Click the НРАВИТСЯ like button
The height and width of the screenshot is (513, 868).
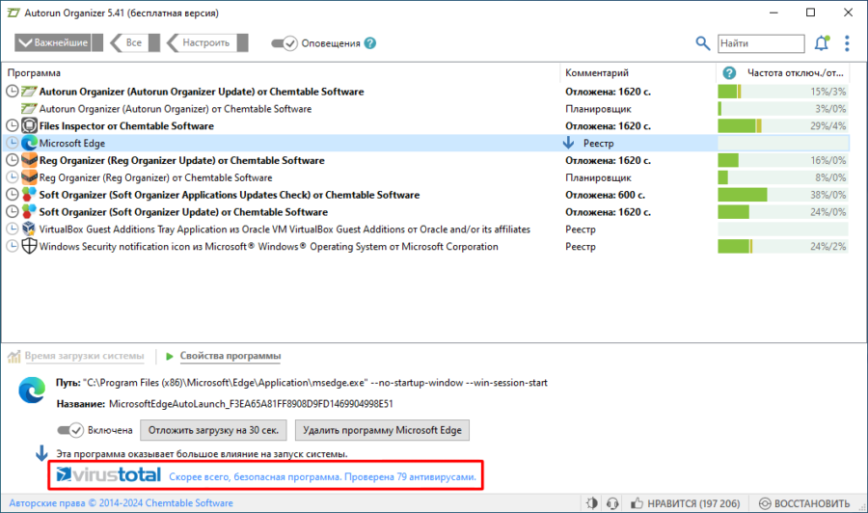[686, 503]
